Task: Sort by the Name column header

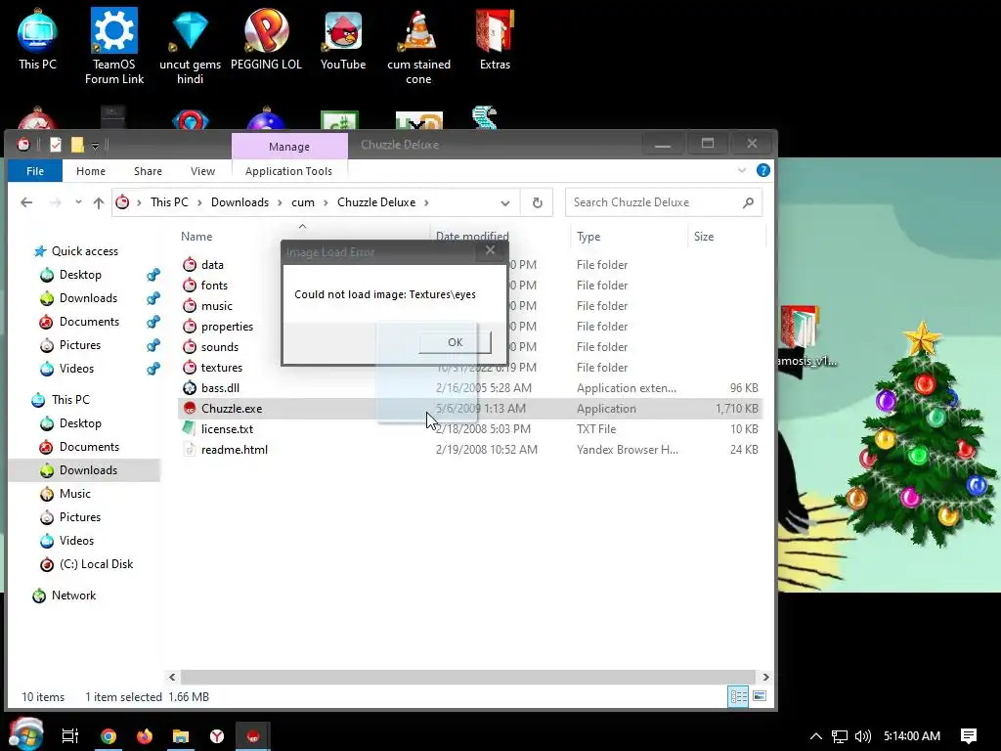Action: pyautogui.click(x=196, y=237)
